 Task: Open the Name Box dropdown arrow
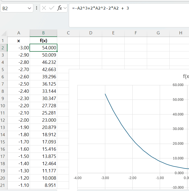(29, 8)
